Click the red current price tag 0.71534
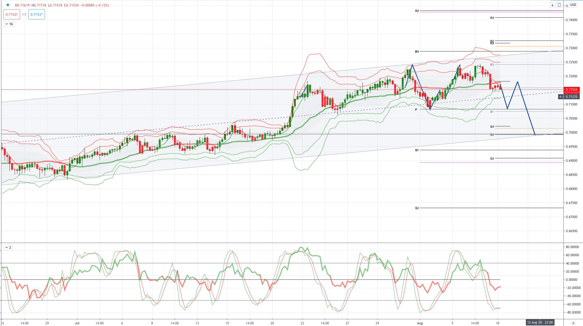583x326 pixels. point(572,89)
